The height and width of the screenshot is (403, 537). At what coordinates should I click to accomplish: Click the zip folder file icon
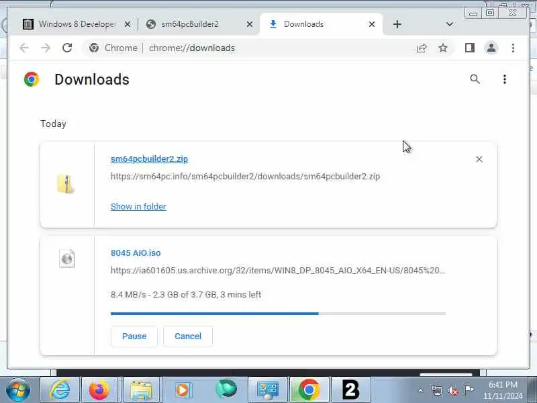(66, 184)
